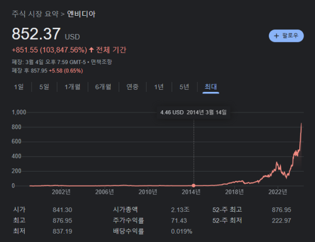This screenshot has width=315, height=242.
Task: Click the chart data point at 2014년 3월 14일
Action: [x=193, y=185]
